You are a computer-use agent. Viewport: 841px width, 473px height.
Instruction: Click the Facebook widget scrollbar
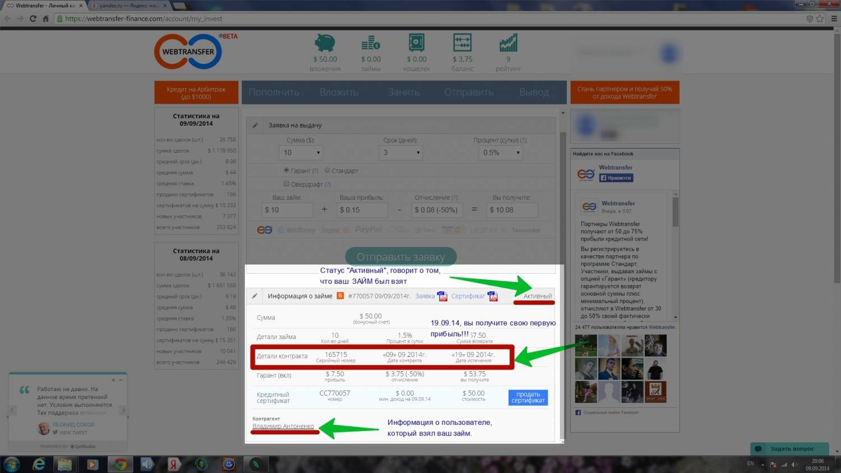pos(676,212)
